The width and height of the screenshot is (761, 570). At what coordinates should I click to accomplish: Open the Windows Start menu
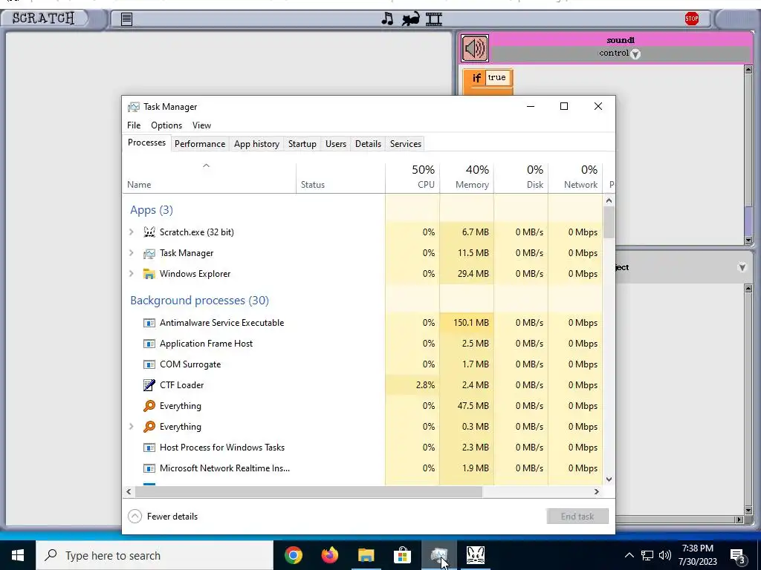(18, 555)
